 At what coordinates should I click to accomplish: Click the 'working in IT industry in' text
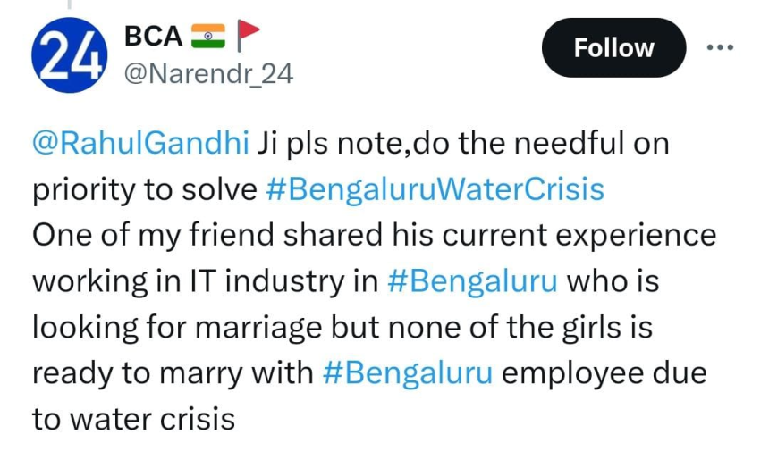click(x=206, y=281)
